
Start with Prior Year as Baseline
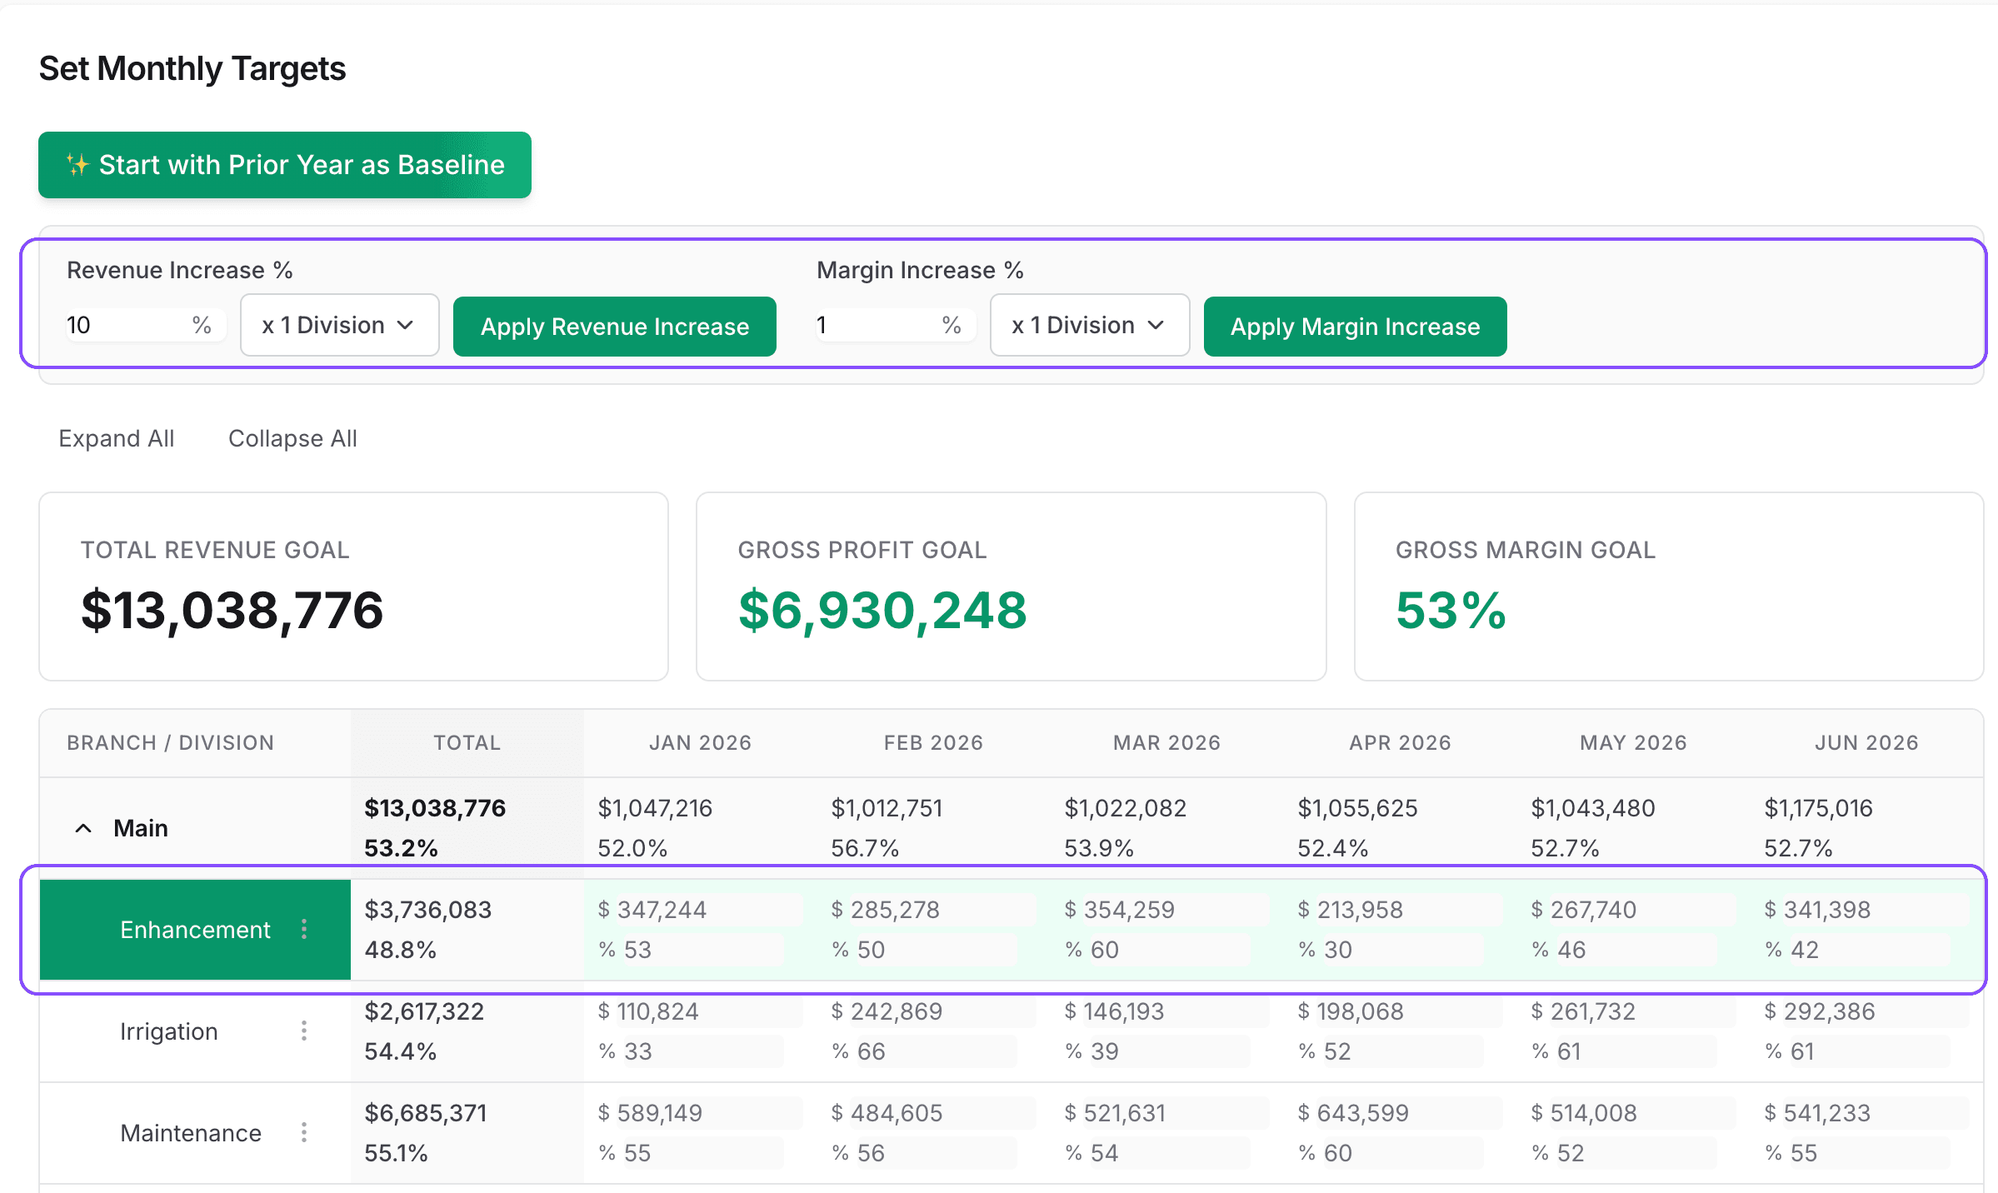click(x=284, y=164)
